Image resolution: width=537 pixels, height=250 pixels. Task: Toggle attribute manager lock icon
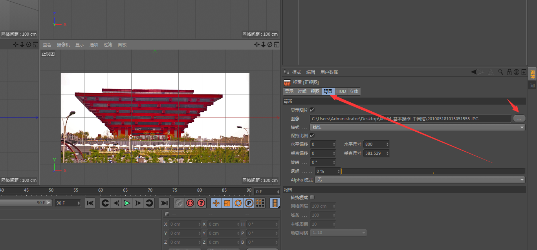tap(509, 72)
